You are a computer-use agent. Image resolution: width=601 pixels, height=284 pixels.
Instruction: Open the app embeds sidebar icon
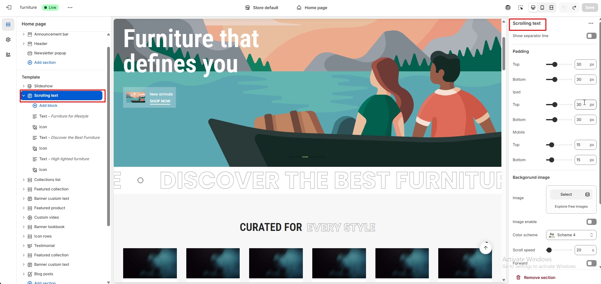point(8,55)
